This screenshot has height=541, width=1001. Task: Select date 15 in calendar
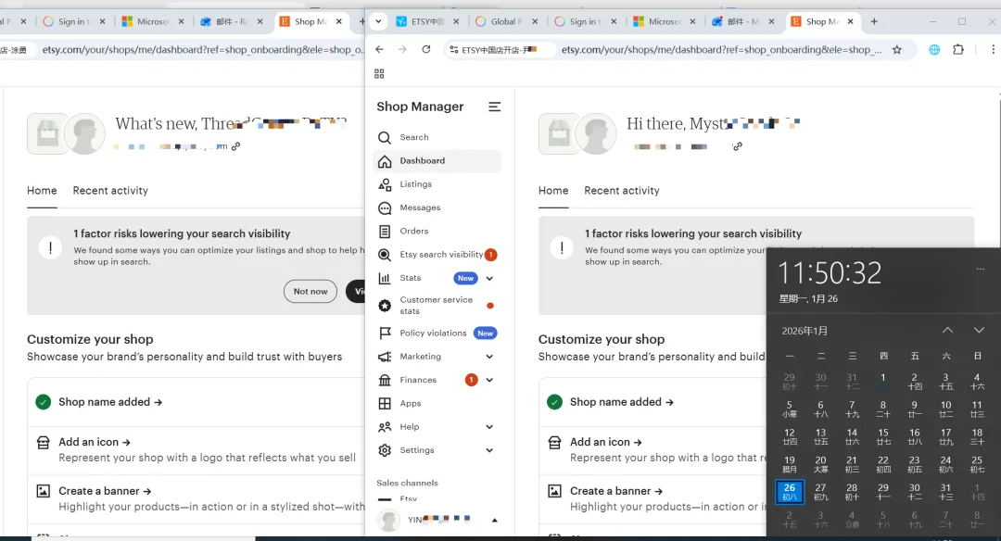click(x=883, y=436)
